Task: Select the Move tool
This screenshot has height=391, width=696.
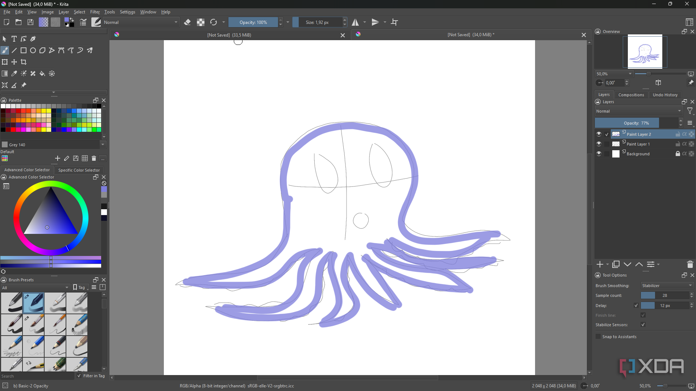Action: 14,62
